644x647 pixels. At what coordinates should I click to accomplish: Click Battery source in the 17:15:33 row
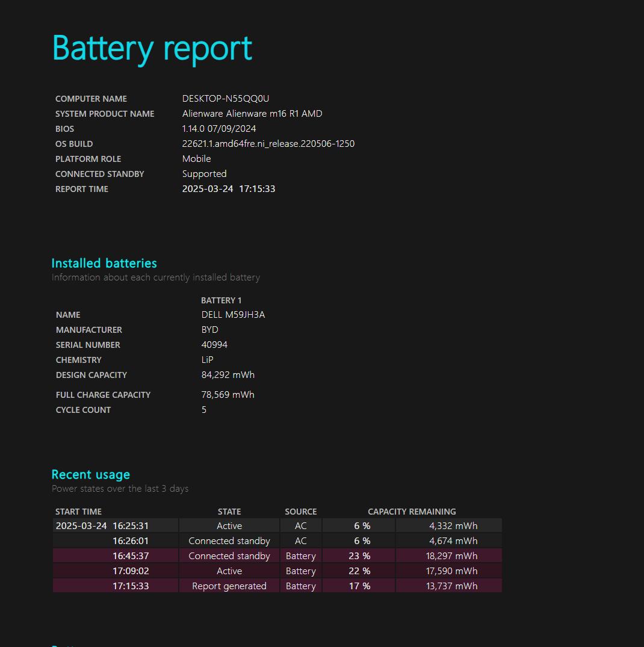click(x=301, y=586)
